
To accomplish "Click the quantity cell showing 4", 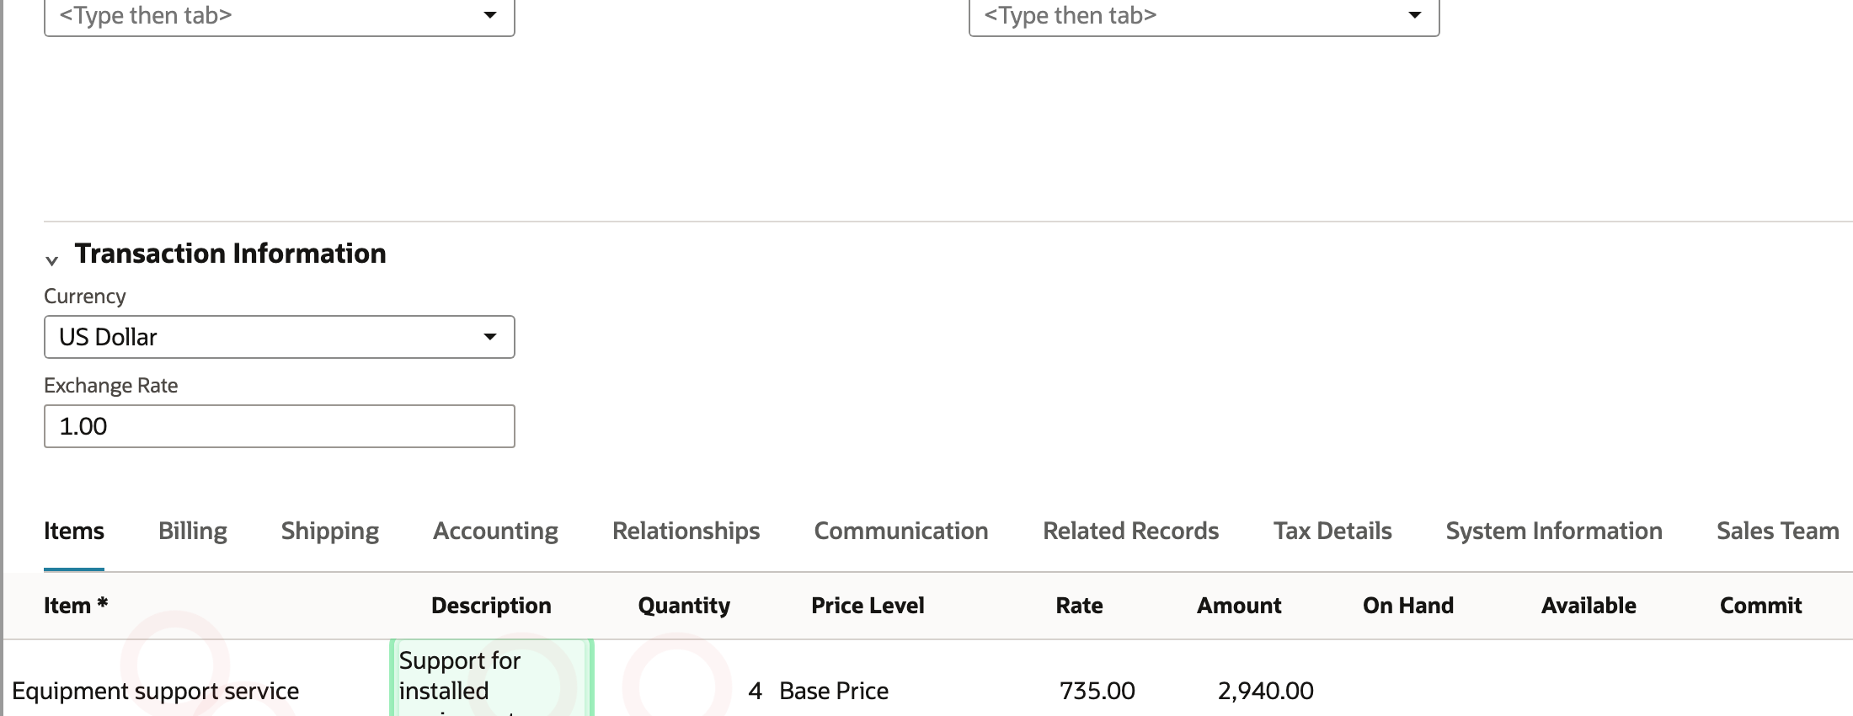I will point(755,691).
